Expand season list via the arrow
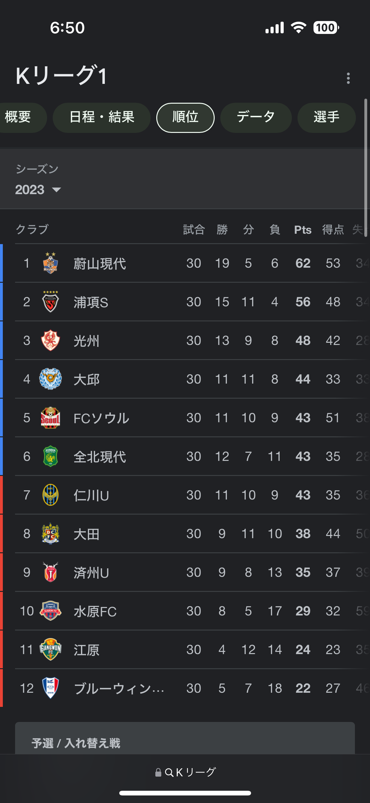Screen dimensions: 370x803 click(x=56, y=190)
